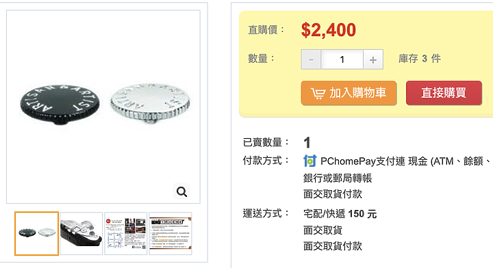The image size is (493, 268).
Task: Click the shopping cart icon in 加入購物車
Action: click(x=318, y=93)
